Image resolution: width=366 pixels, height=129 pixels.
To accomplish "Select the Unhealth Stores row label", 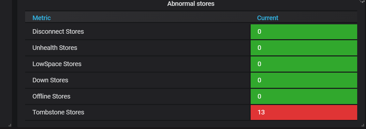I will pos(55,48).
